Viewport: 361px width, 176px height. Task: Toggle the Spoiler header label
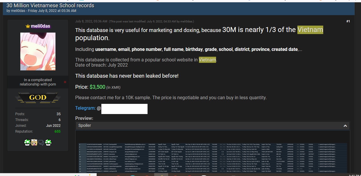[x=85, y=125]
